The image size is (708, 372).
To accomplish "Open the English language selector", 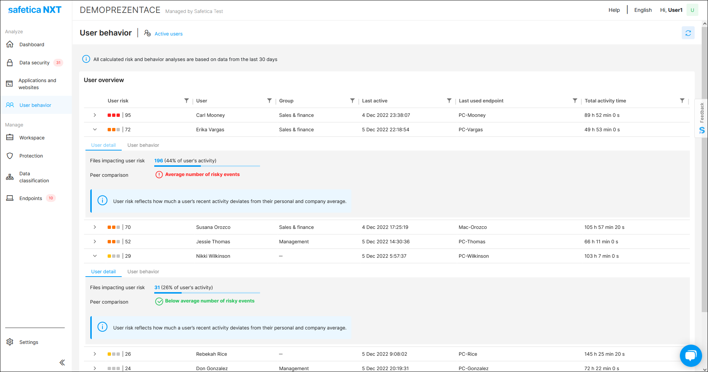I will coord(643,10).
